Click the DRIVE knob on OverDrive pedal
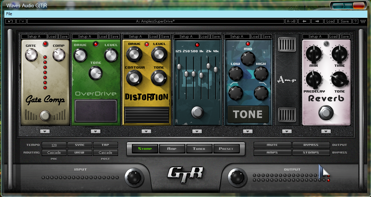 coord(80,55)
